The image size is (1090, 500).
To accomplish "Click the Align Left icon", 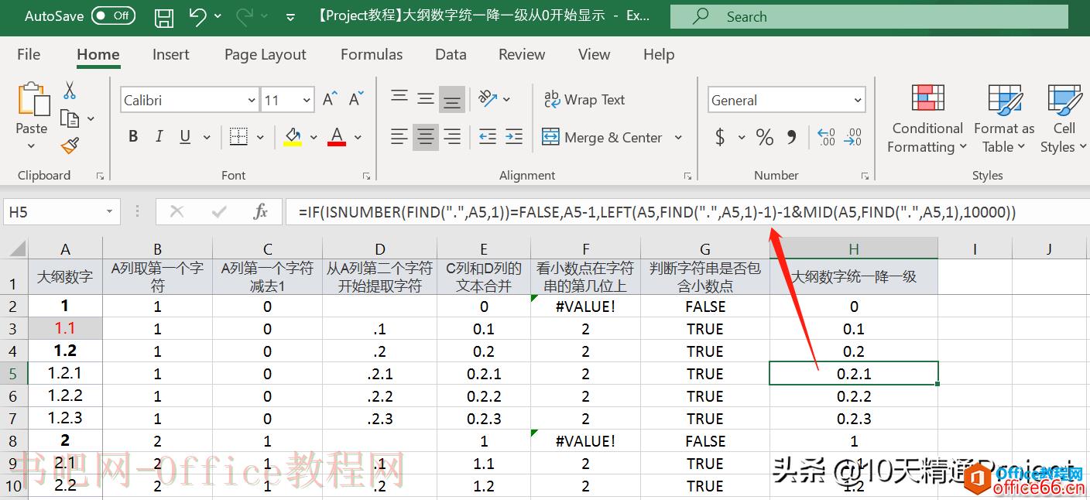I will (399, 138).
